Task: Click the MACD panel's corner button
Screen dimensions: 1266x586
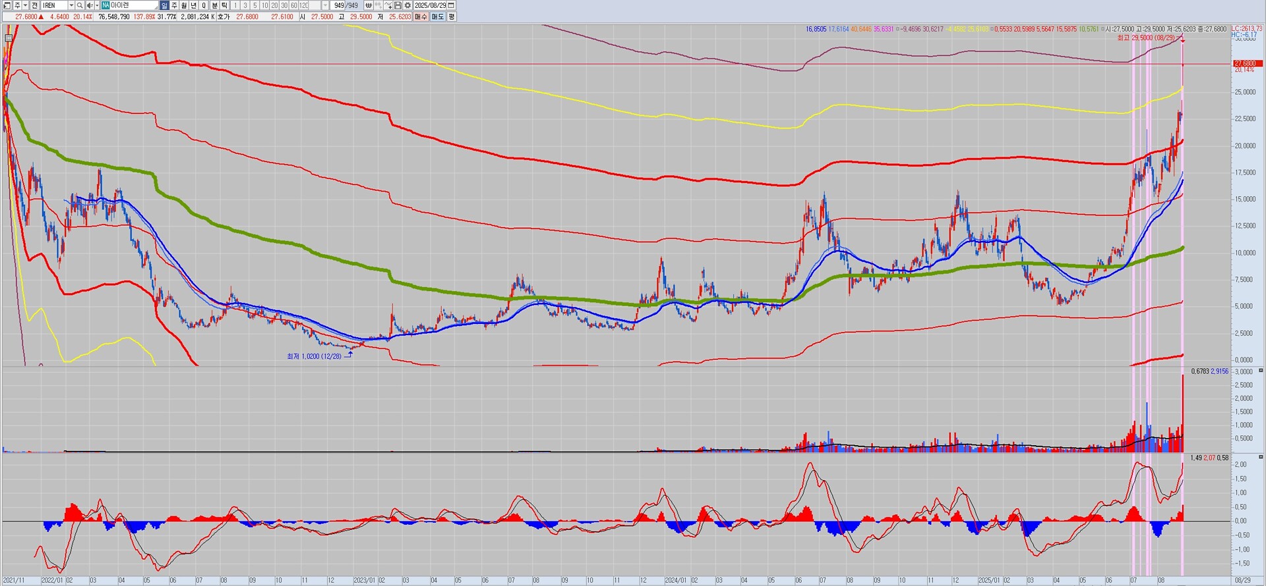Action: (1261, 457)
